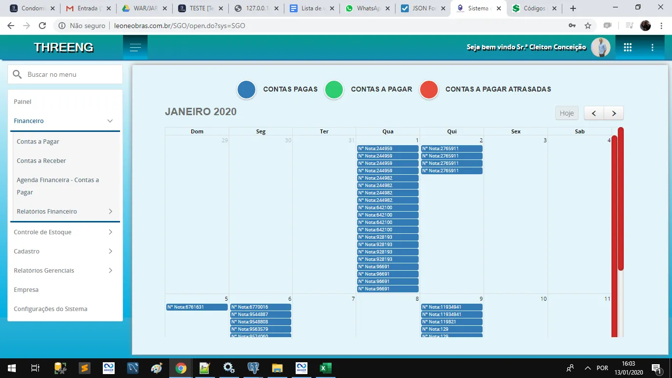Click the red Contas a Pagar Atrasadas circle
The height and width of the screenshot is (378, 672).
428,90
